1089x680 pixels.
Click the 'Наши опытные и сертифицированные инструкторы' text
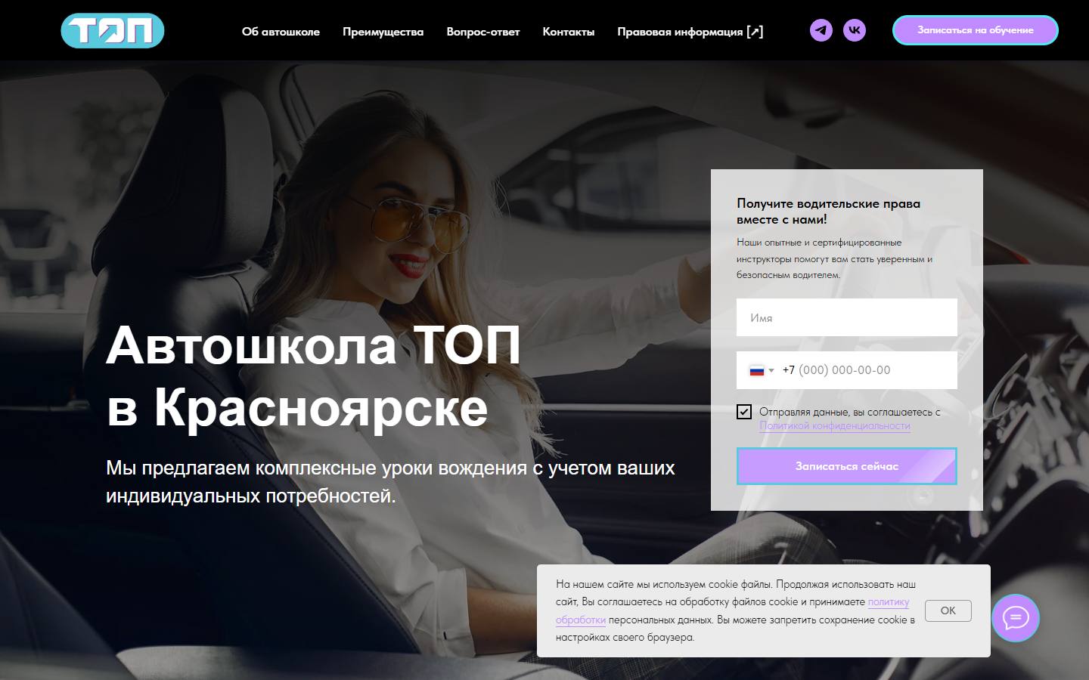click(835, 258)
